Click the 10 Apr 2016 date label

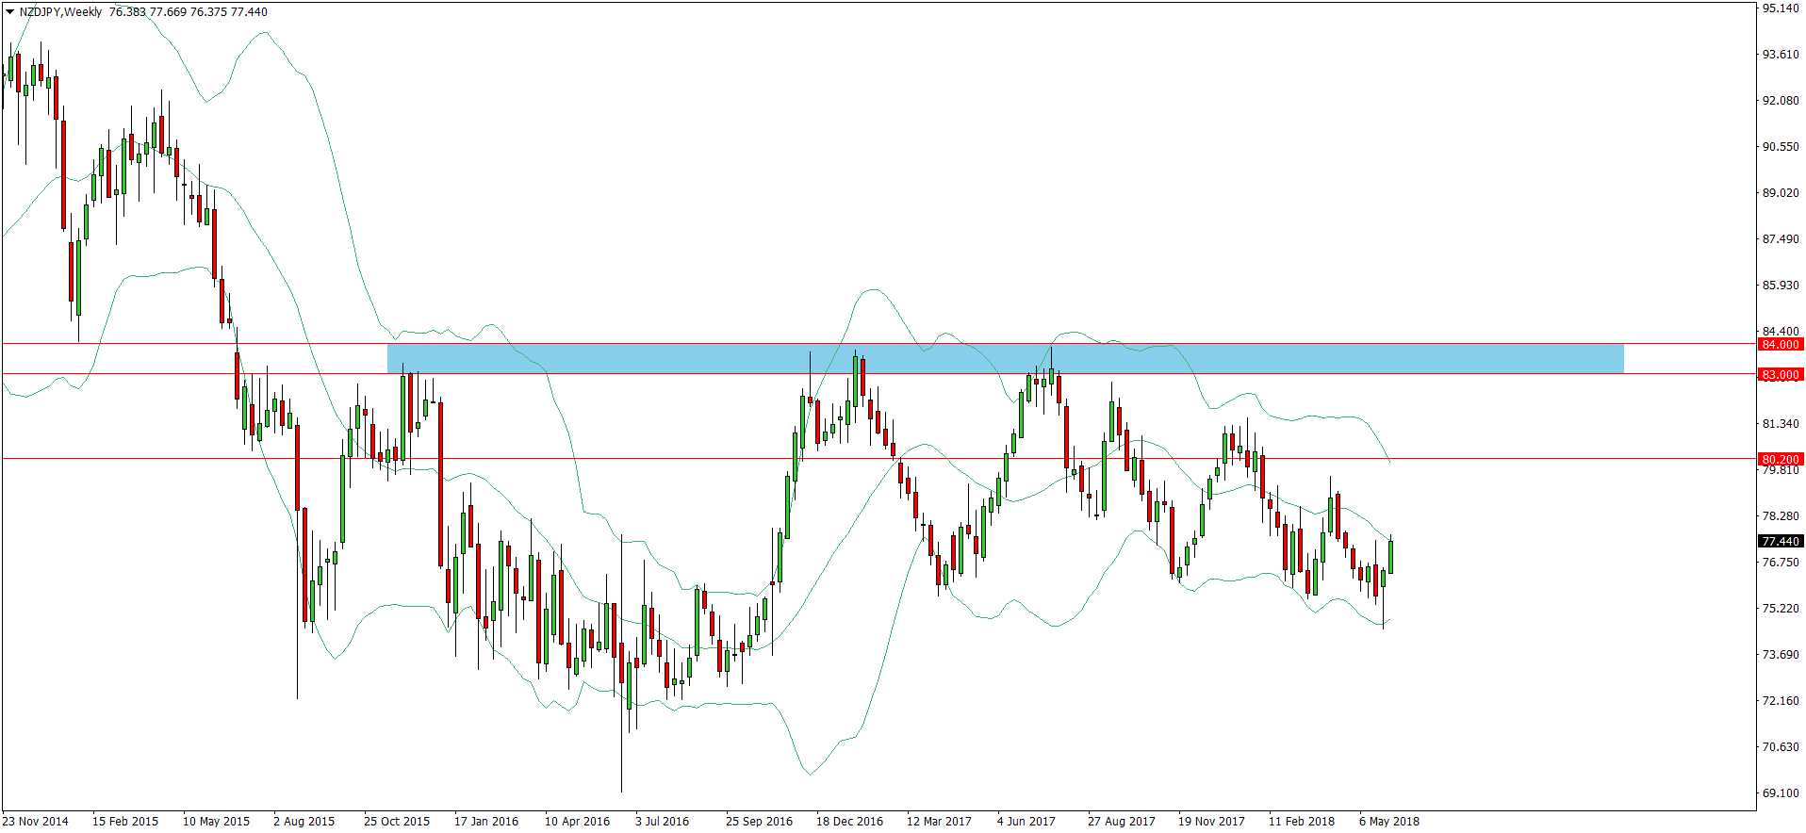click(x=577, y=822)
